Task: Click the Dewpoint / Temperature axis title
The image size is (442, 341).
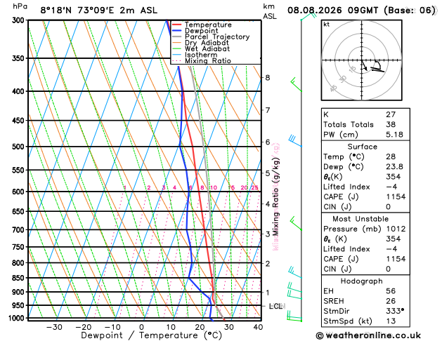Action: click(151, 335)
